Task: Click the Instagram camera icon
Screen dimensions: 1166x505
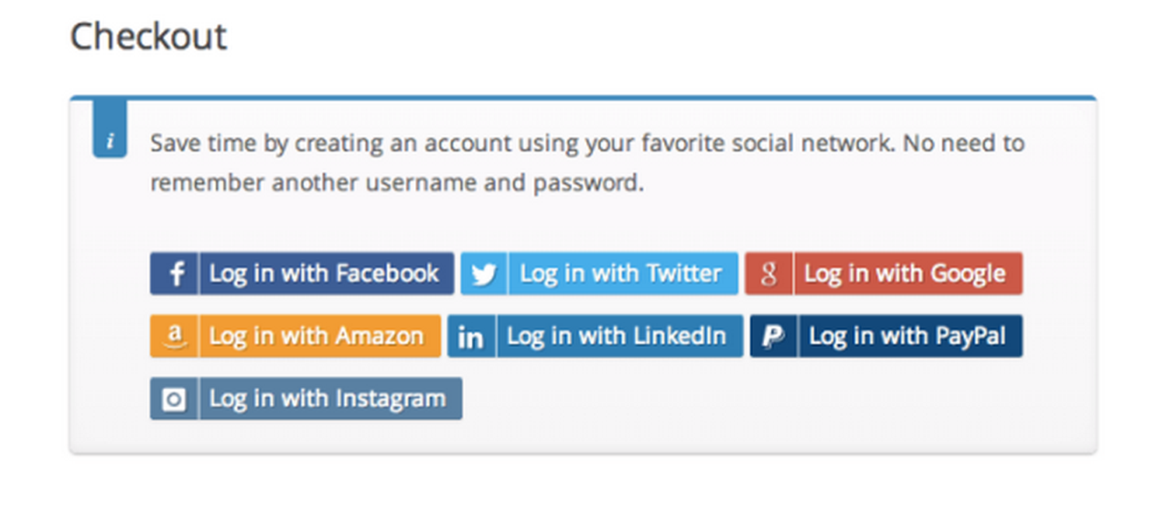Action: 174,399
